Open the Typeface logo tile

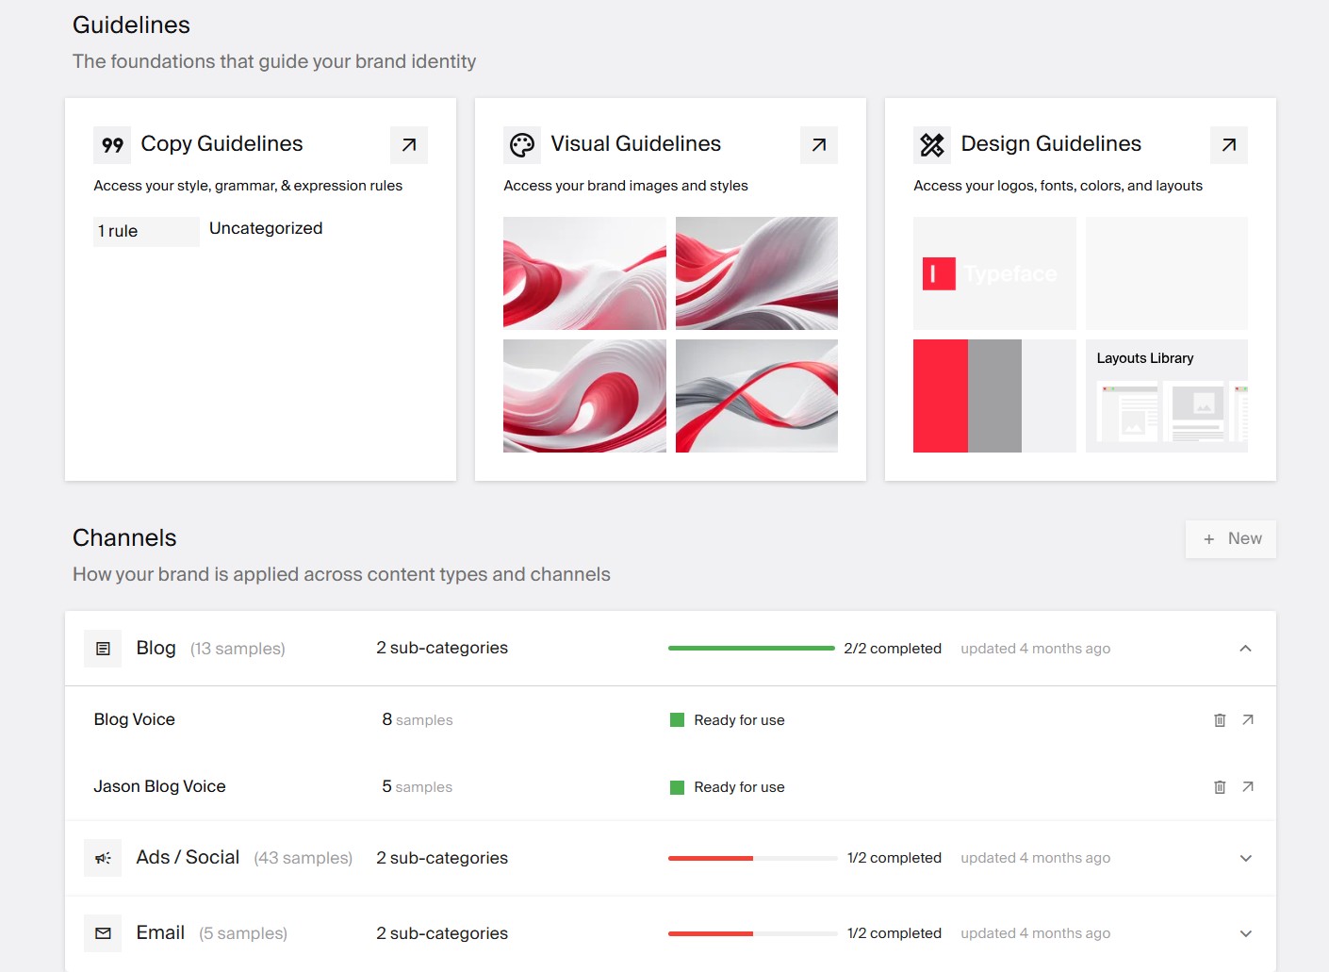point(994,273)
